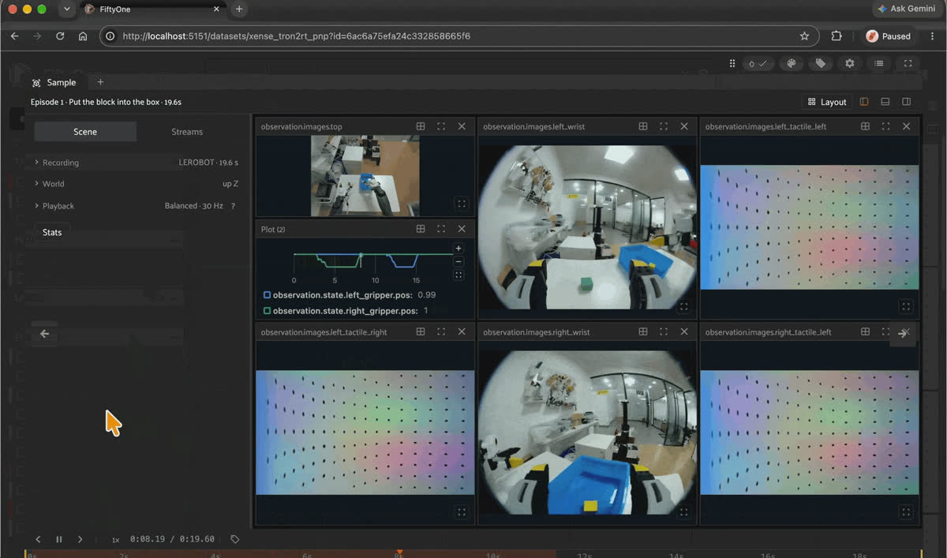Open the tag icon in top toolbar
This screenshot has height=558, width=947.
click(821, 64)
